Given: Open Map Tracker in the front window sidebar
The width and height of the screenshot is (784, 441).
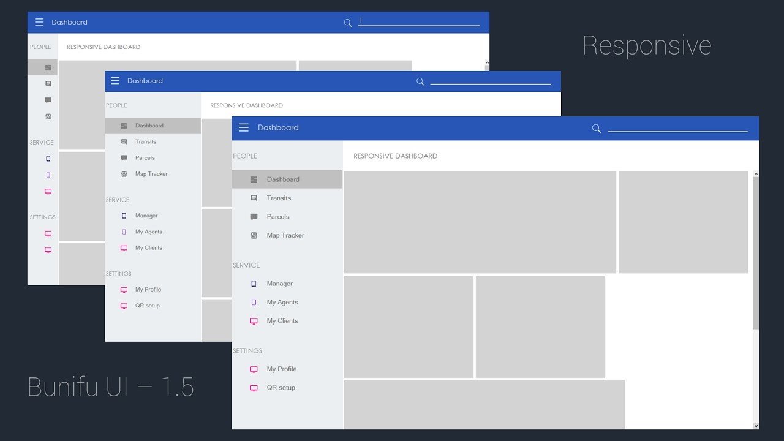Looking at the screenshot, I should point(287,235).
